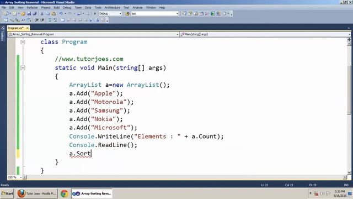Click the Save All toolbar icon
This screenshot has width=353, height=199.
pos(34,14)
